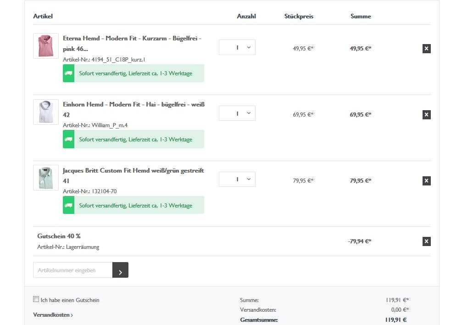462x325 pixels.
Task: Click the truck icon under Jacques Britt
Action: [69, 205]
